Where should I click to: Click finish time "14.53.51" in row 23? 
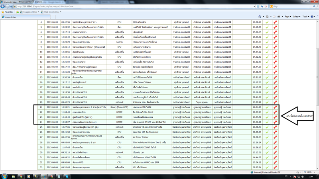pos(257,117)
